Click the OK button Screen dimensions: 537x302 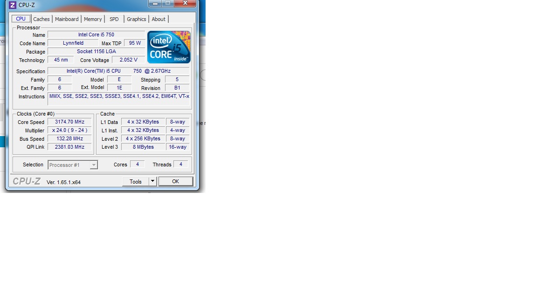click(176, 181)
